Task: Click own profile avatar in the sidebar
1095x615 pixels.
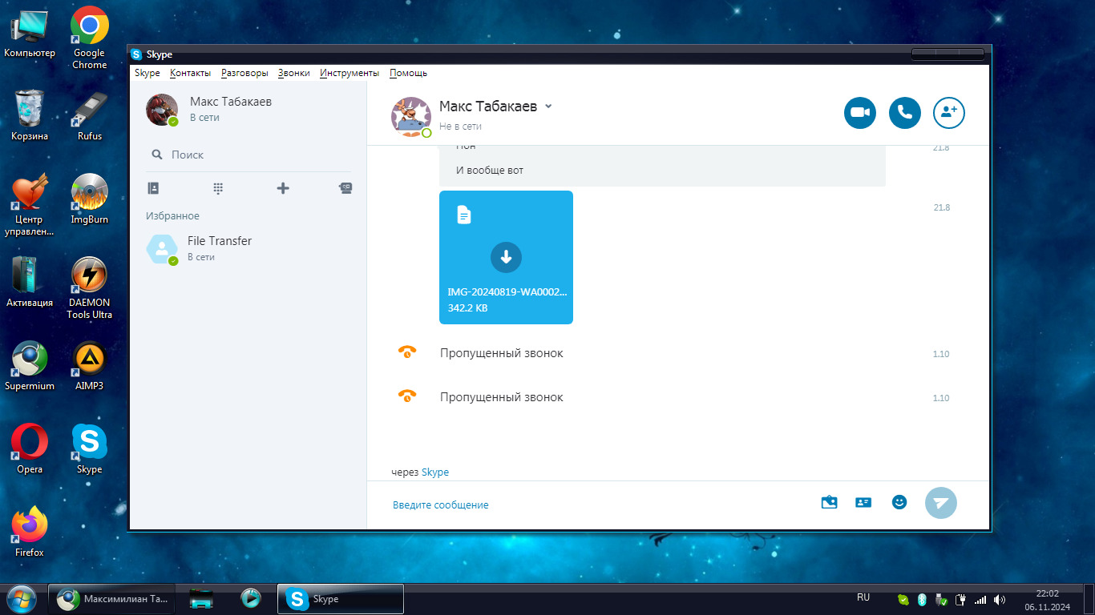Action: point(162,110)
